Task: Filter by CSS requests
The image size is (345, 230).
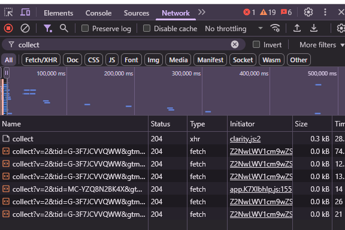Action: click(x=93, y=60)
